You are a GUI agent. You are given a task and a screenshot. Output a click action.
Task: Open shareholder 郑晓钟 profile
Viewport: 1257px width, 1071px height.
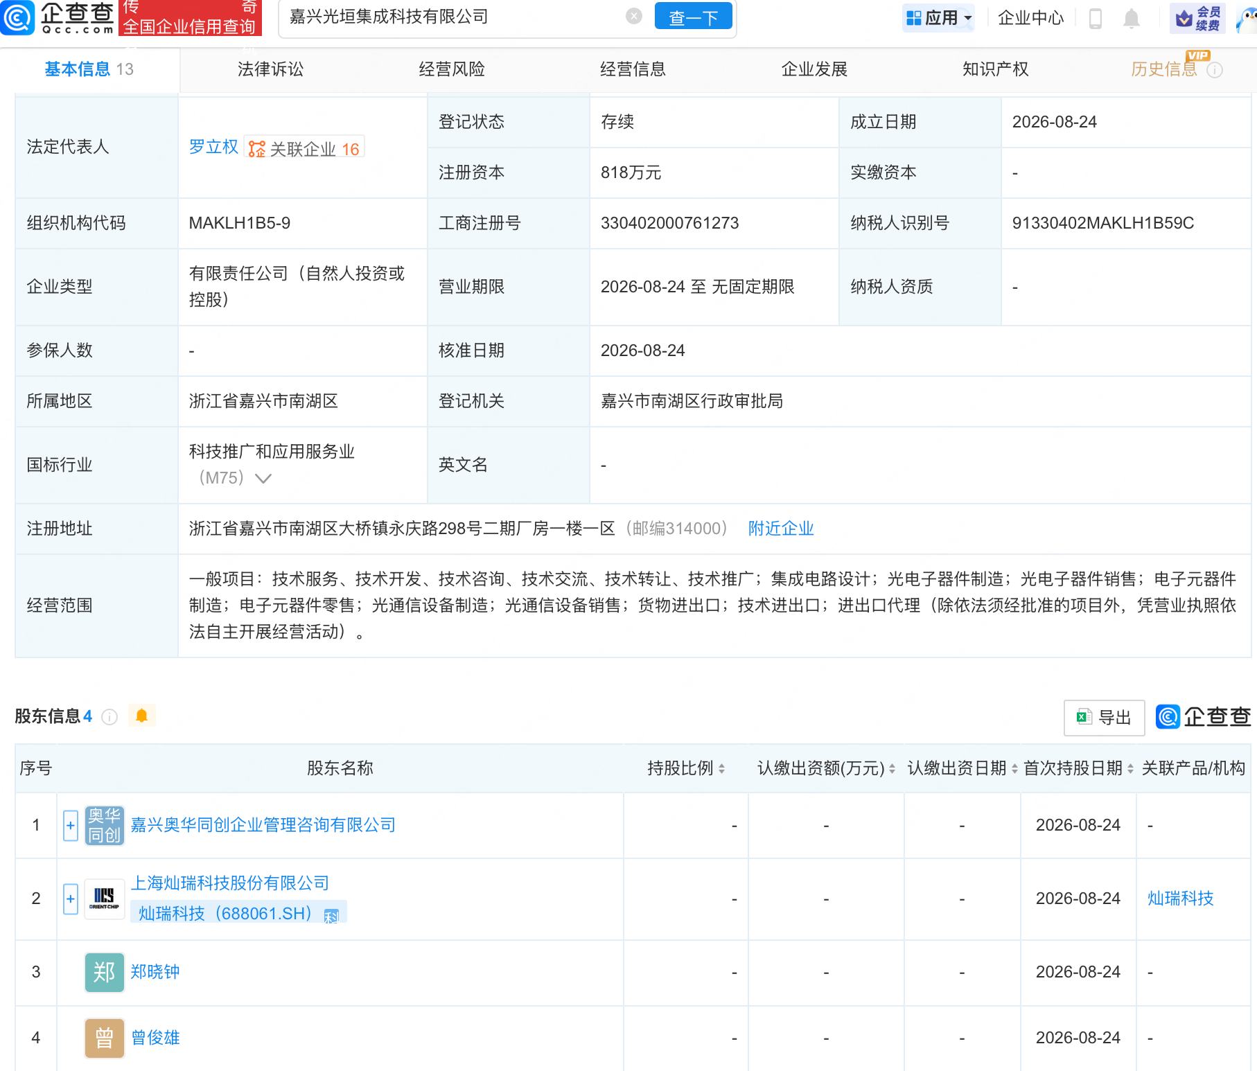tap(155, 972)
